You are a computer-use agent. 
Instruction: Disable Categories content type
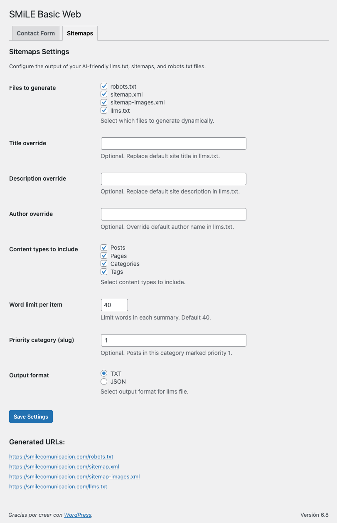[104, 264]
